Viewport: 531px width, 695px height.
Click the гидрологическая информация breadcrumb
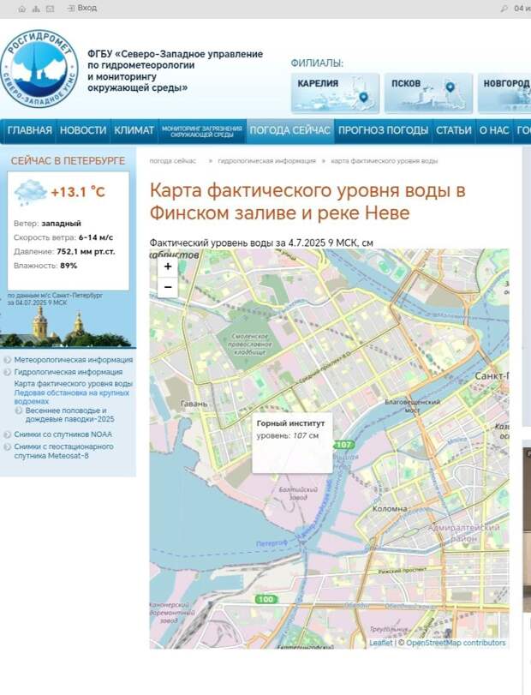pyautogui.click(x=266, y=161)
